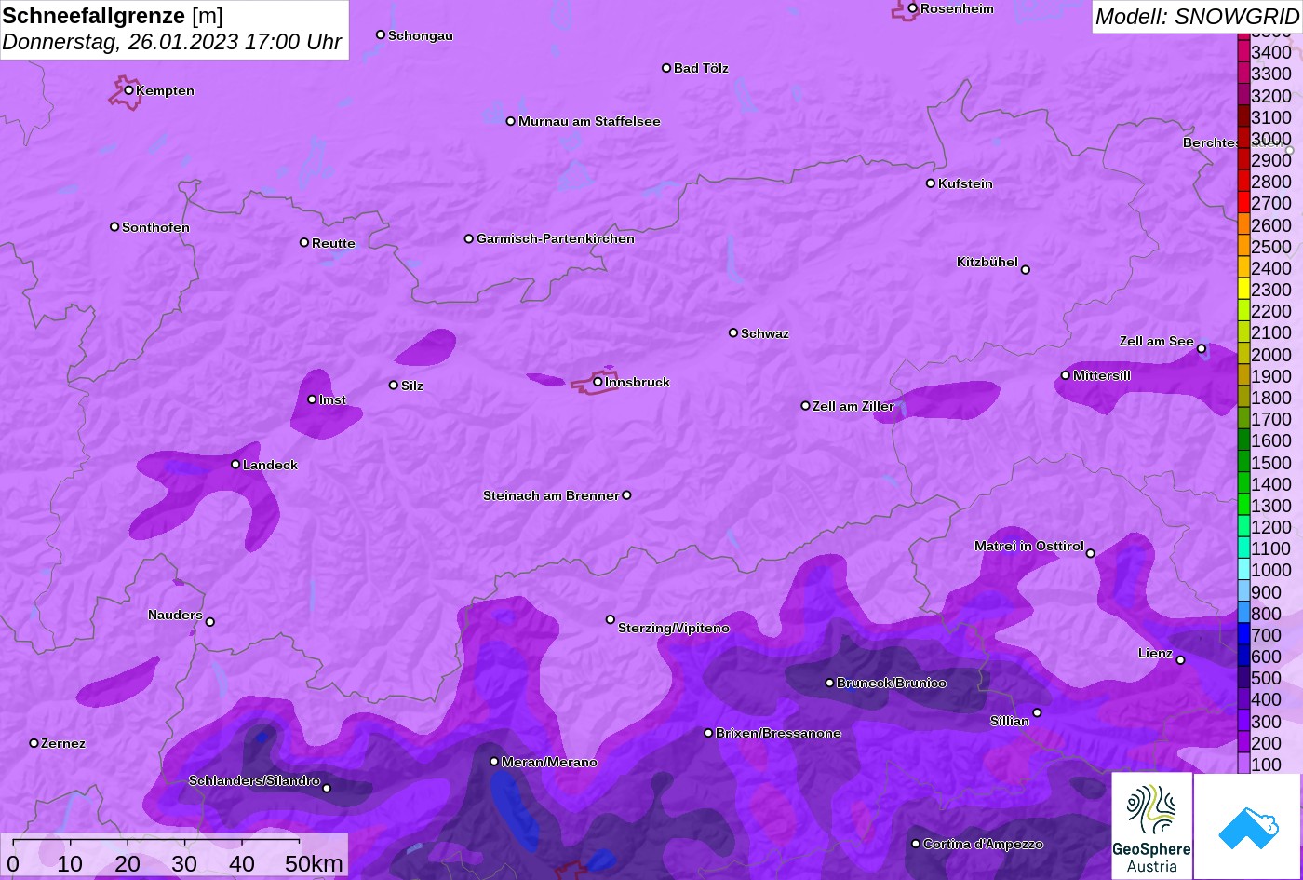Click the Imst marker dot
The image size is (1303, 880).
[312, 399]
